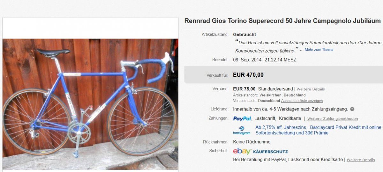Click the "Keine Rücknahme" returns text
Image resolution: width=383 pixels, height=172 pixels.
(x=252, y=142)
